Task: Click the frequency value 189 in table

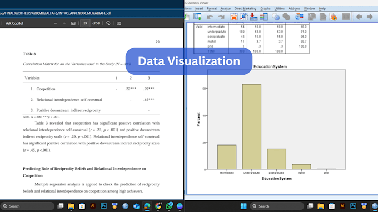Action: coord(242,32)
